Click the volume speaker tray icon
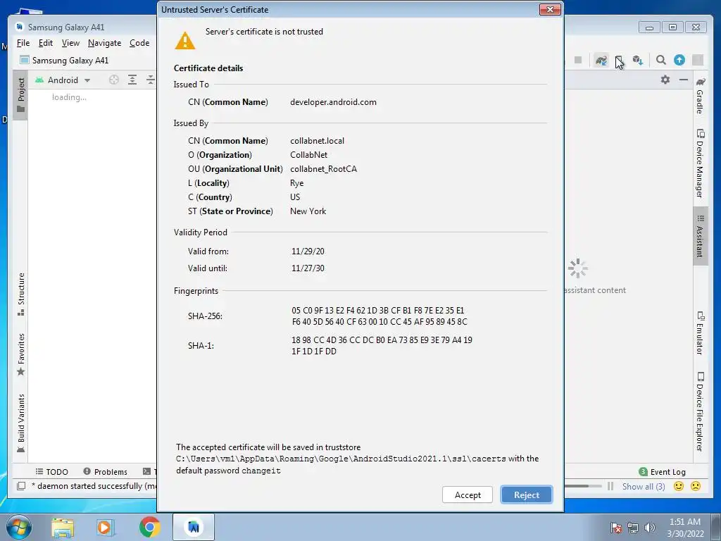This screenshot has height=541, width=721. coord(650,528)
